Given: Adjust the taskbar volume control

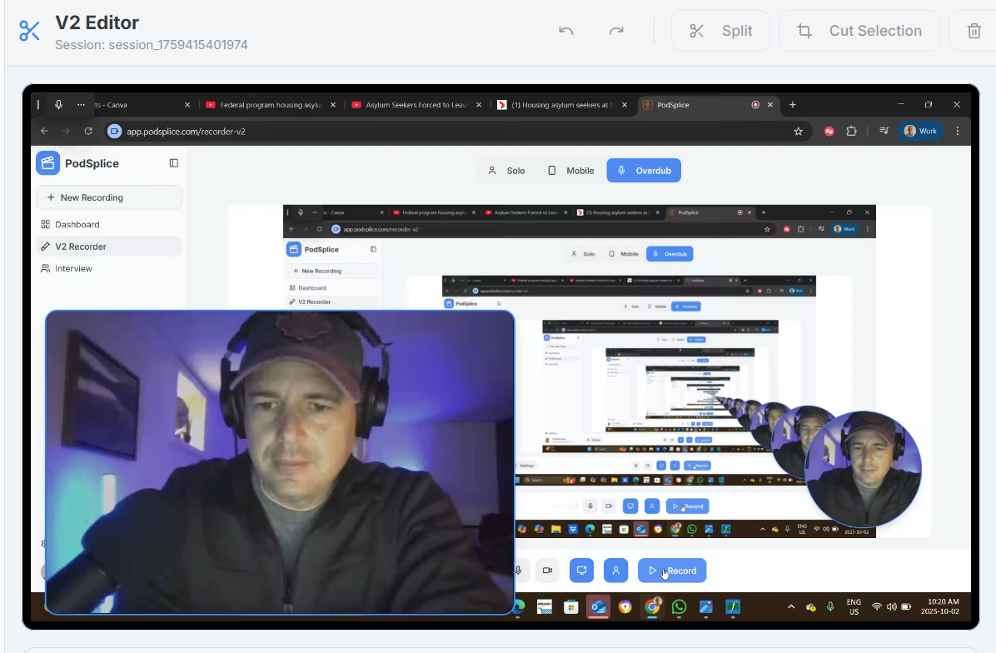Looking at the screenshot, I should [890, 606].
